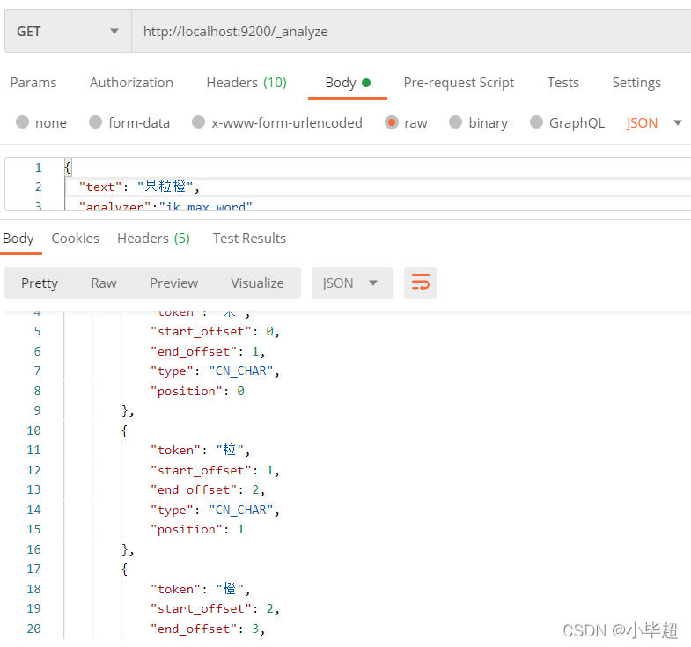The height and width of the screenshot is (647, 691).
Task: Switch to the Tests tab
Action: pyautogui.click(x=562, y=83)
